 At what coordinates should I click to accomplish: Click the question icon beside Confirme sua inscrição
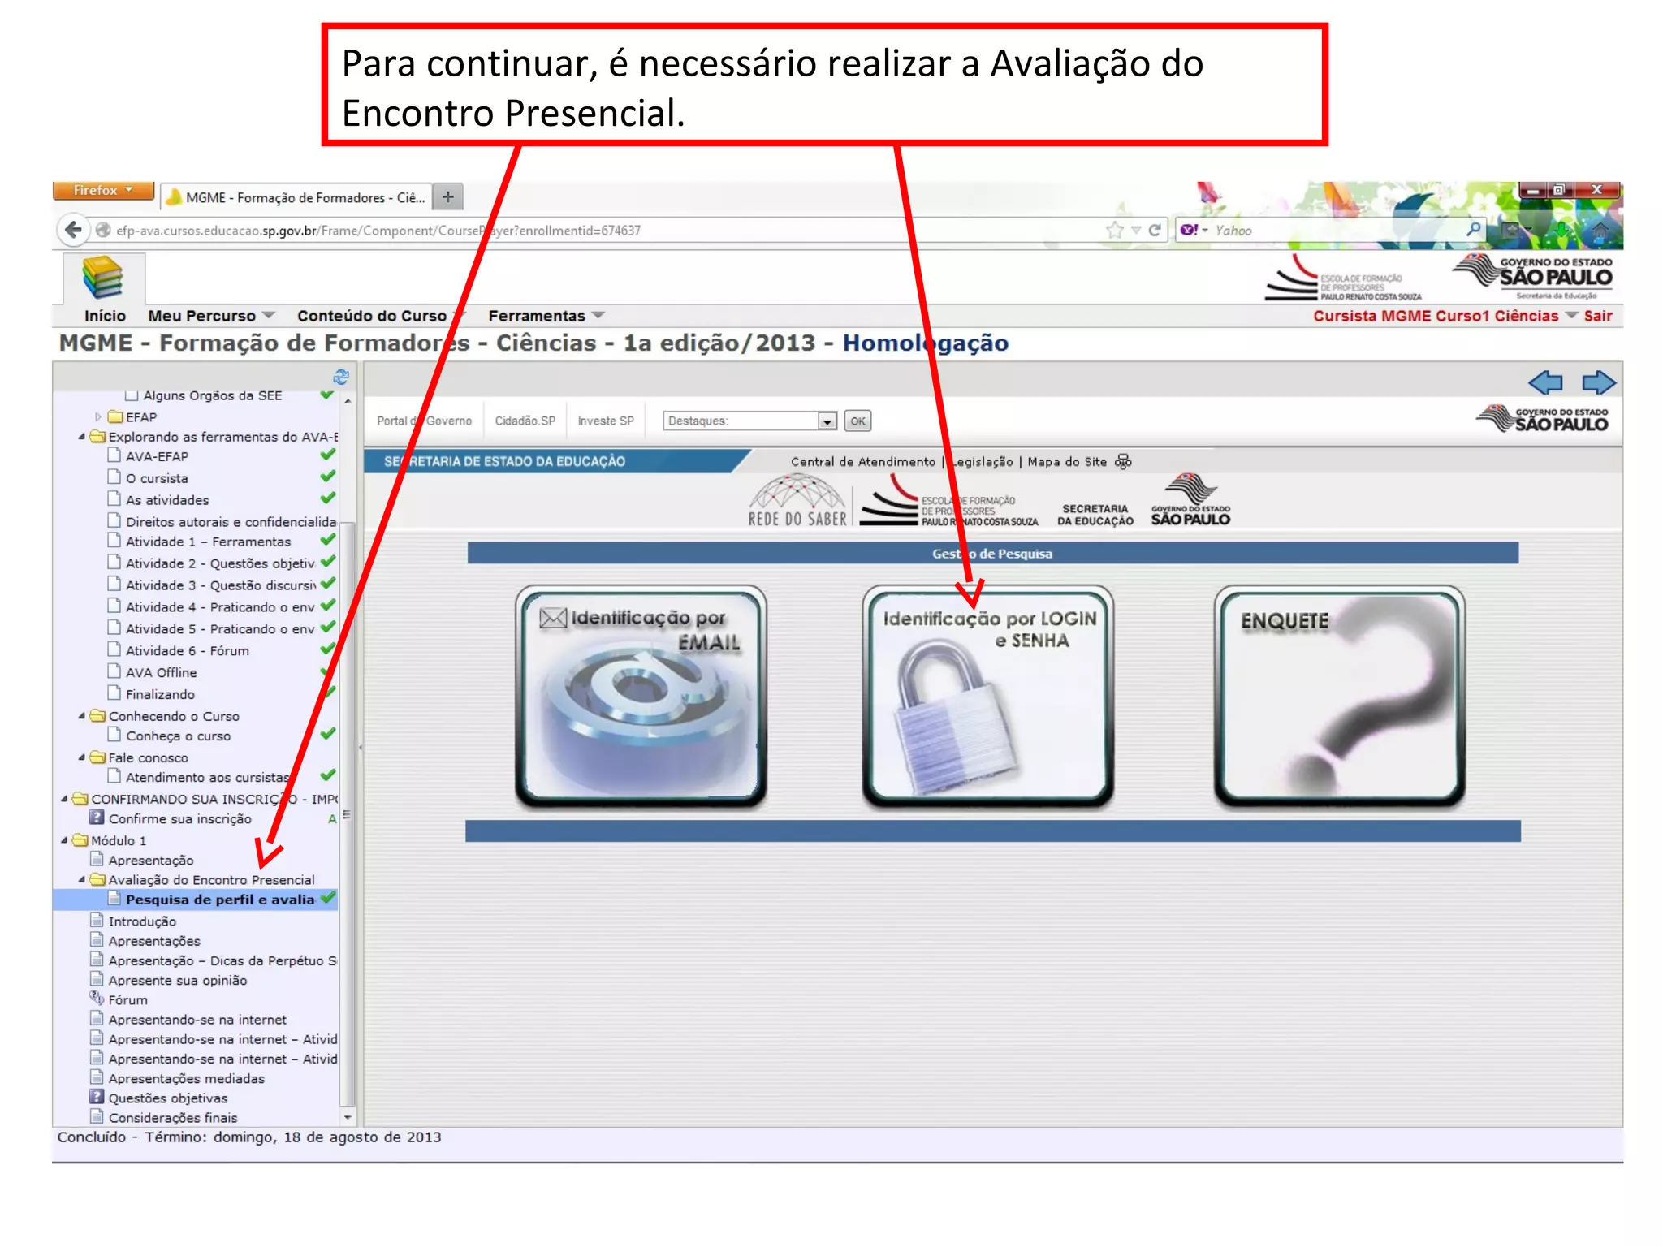[x=97, y=818]
